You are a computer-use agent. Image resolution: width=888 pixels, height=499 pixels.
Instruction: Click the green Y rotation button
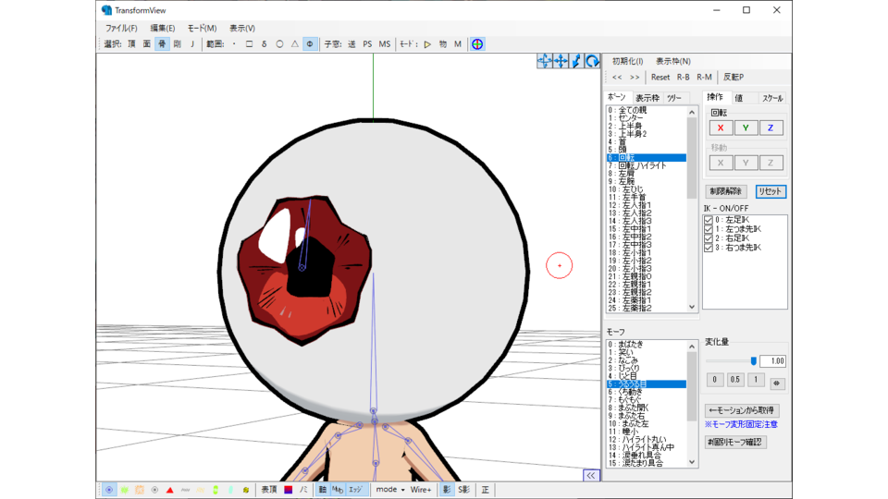click(x=746, y=128)
